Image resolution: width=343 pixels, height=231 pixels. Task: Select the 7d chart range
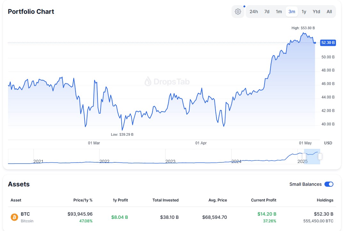pos(266,11)
